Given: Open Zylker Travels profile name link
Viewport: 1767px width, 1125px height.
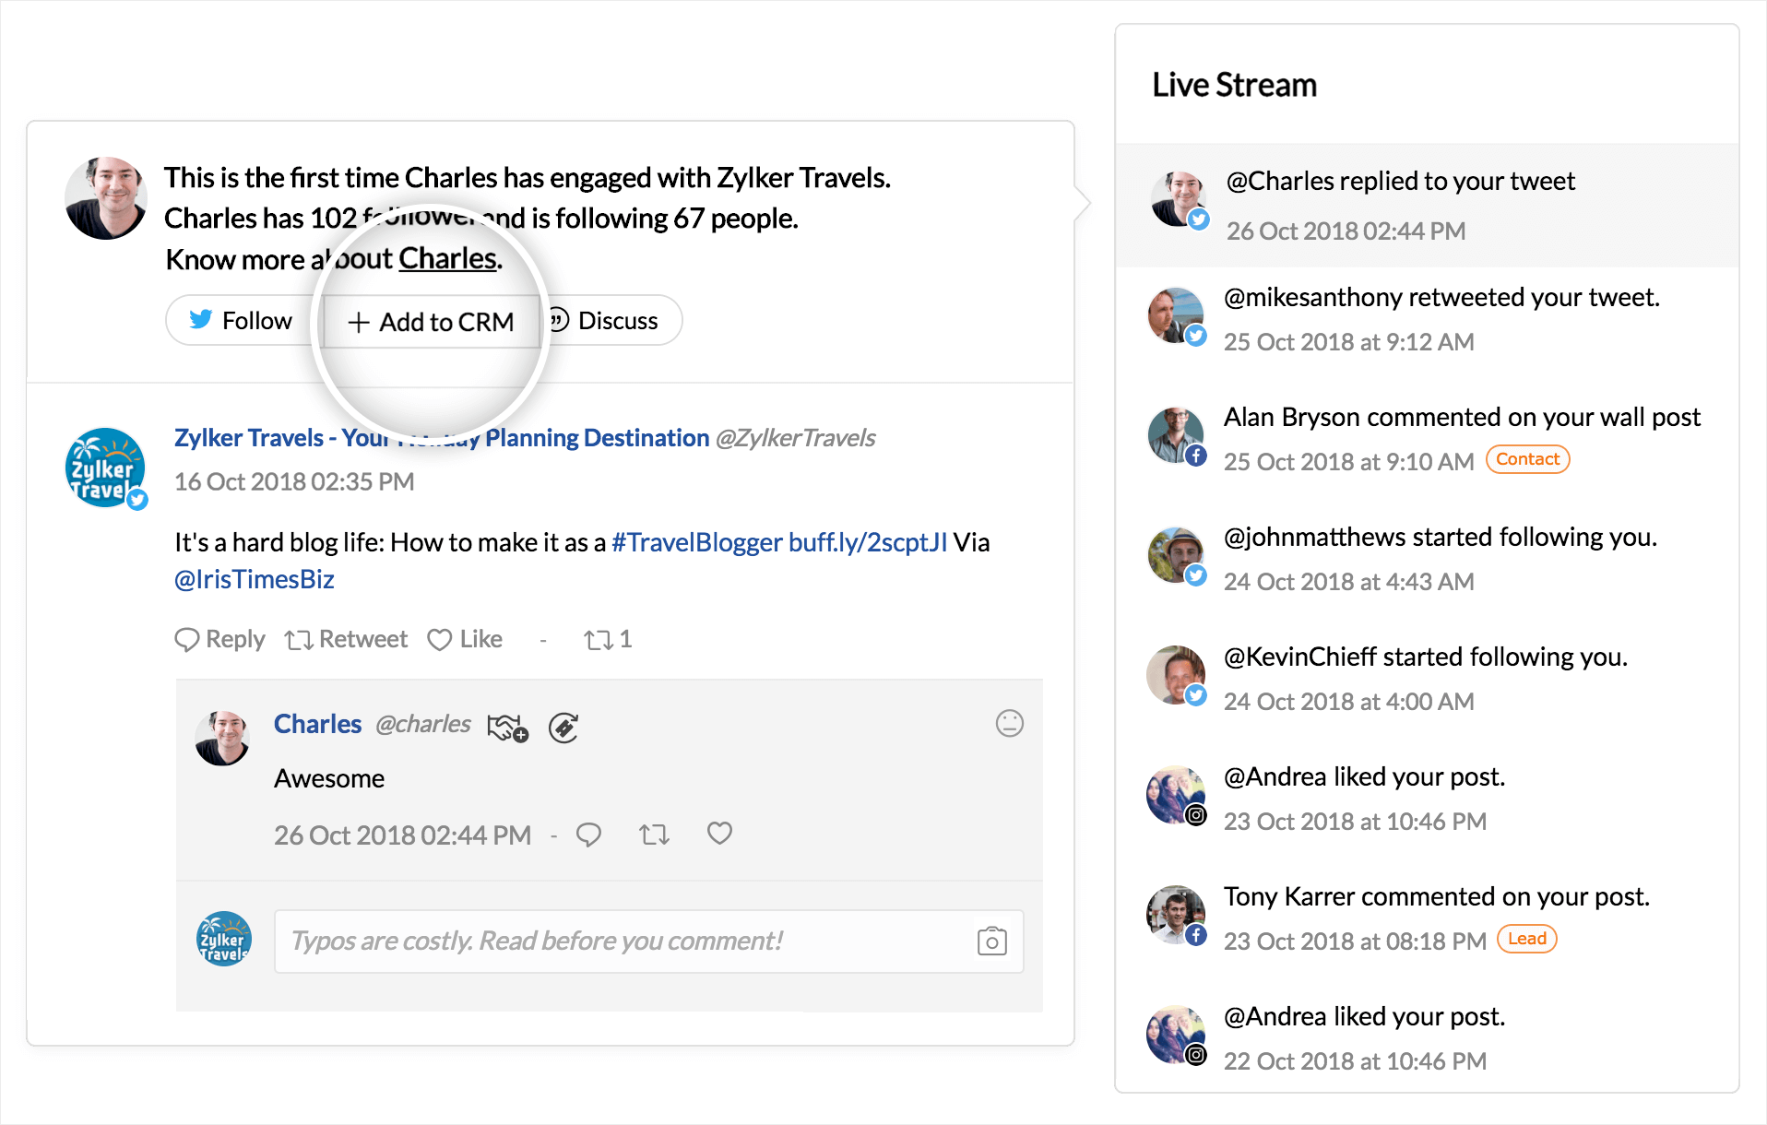Looking at the screenshot, I should pyautogui.click(x=442, y=437).
